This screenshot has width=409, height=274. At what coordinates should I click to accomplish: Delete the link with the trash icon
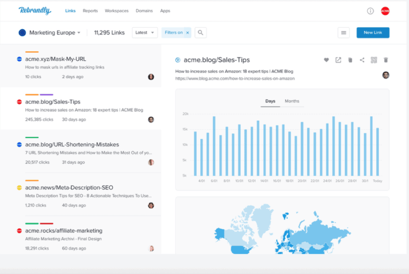tap(386, 60)
